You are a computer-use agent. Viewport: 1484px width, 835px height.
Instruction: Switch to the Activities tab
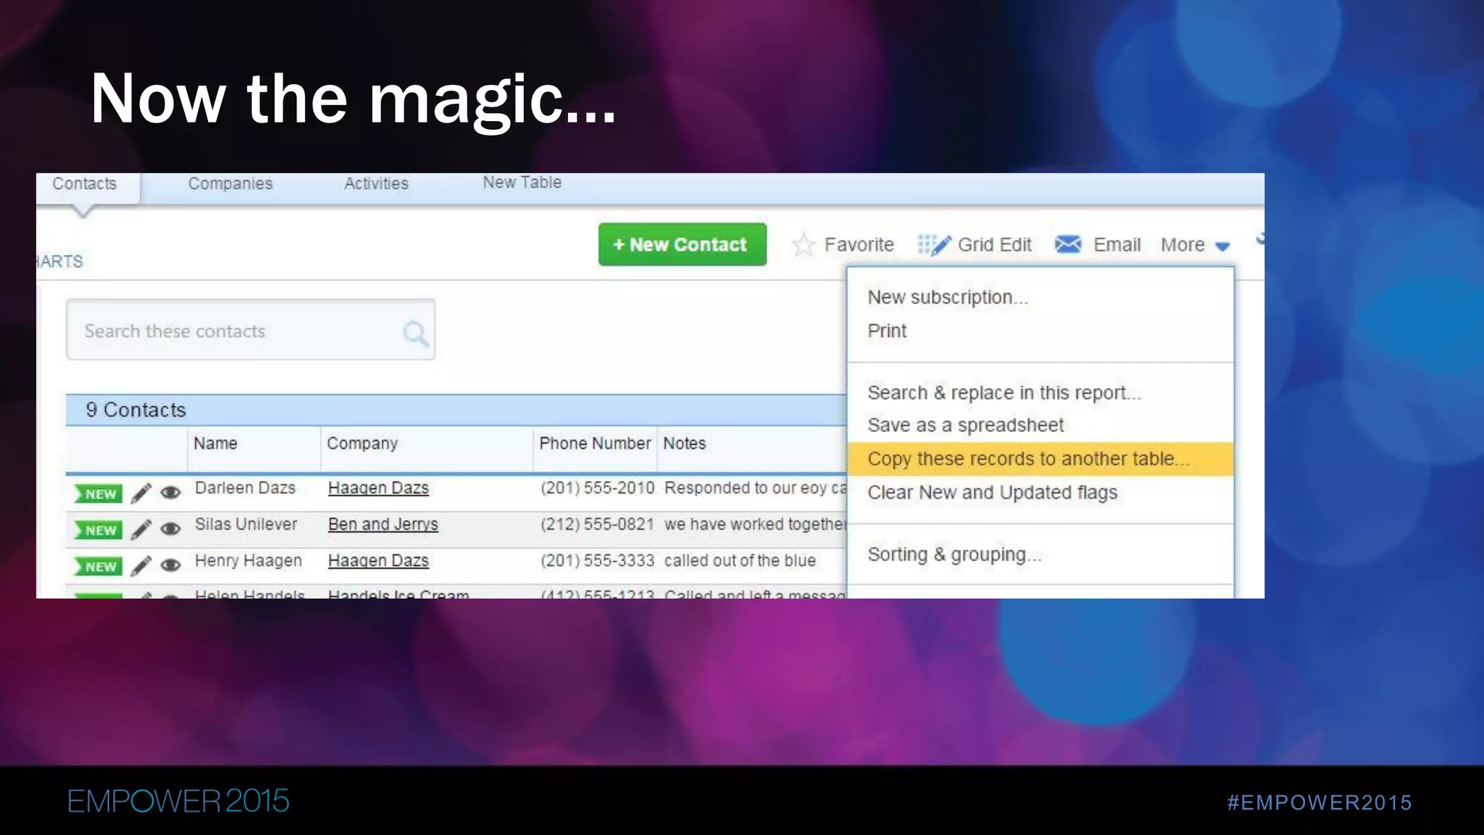pos(376,184)
